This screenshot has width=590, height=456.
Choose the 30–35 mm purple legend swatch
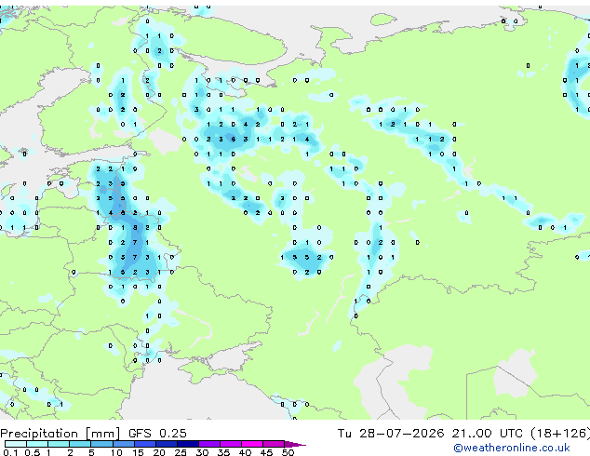209,444
